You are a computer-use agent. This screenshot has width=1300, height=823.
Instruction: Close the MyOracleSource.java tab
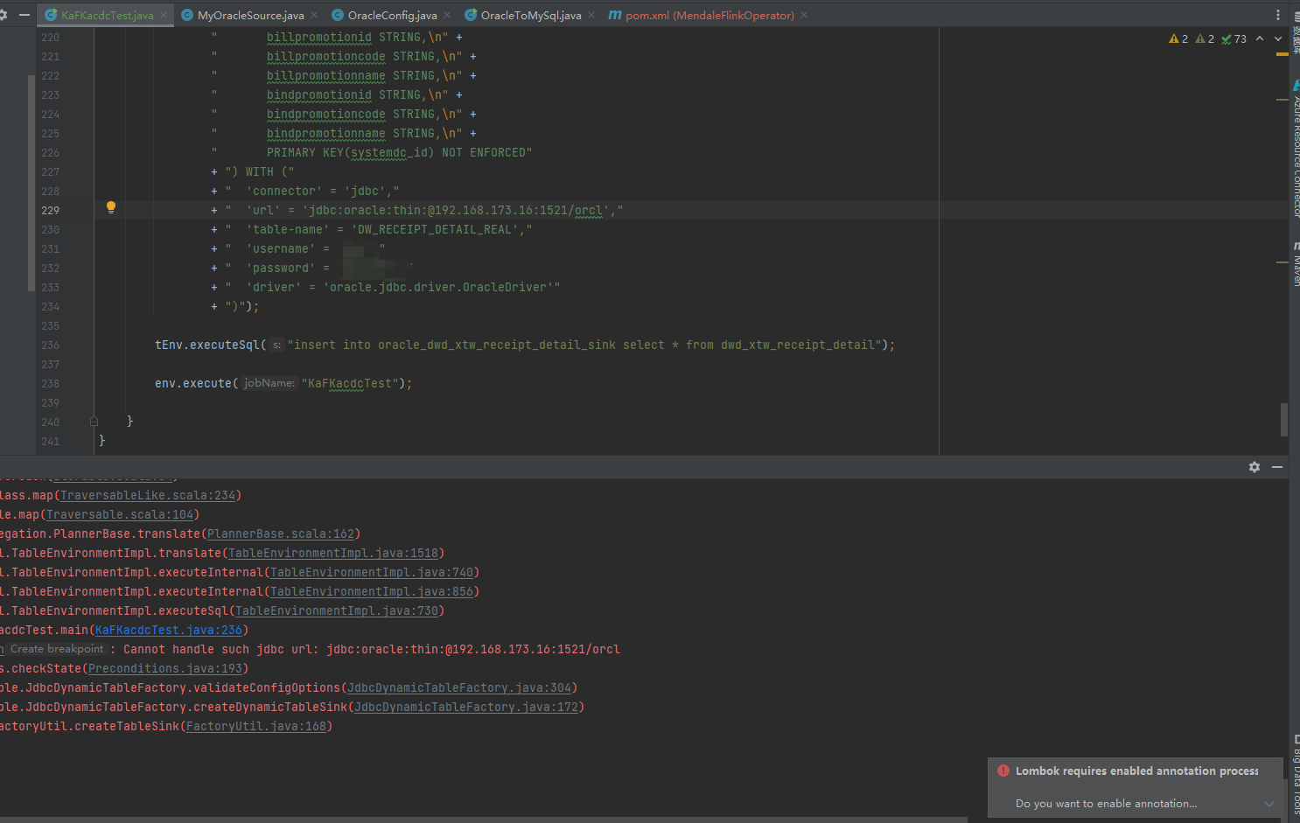[x=314, y=15]
